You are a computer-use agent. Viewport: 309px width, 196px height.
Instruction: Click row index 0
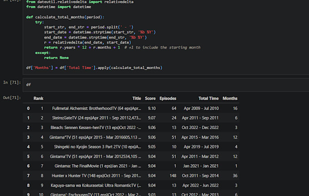[x=28, y=108]
